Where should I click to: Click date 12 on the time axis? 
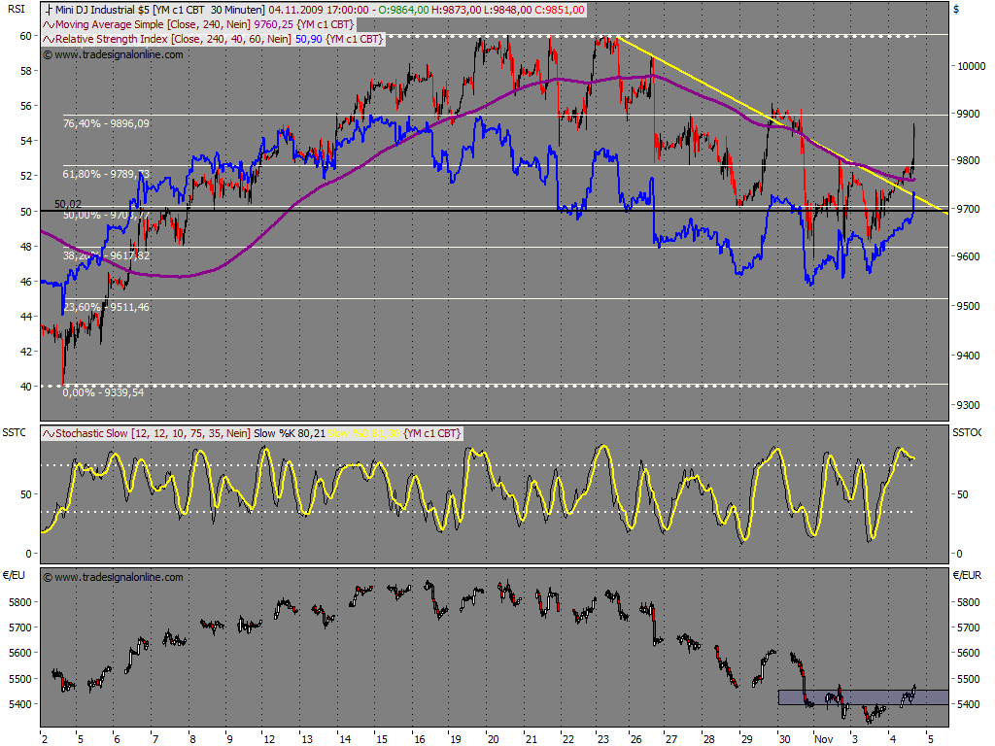pos(269,739)
